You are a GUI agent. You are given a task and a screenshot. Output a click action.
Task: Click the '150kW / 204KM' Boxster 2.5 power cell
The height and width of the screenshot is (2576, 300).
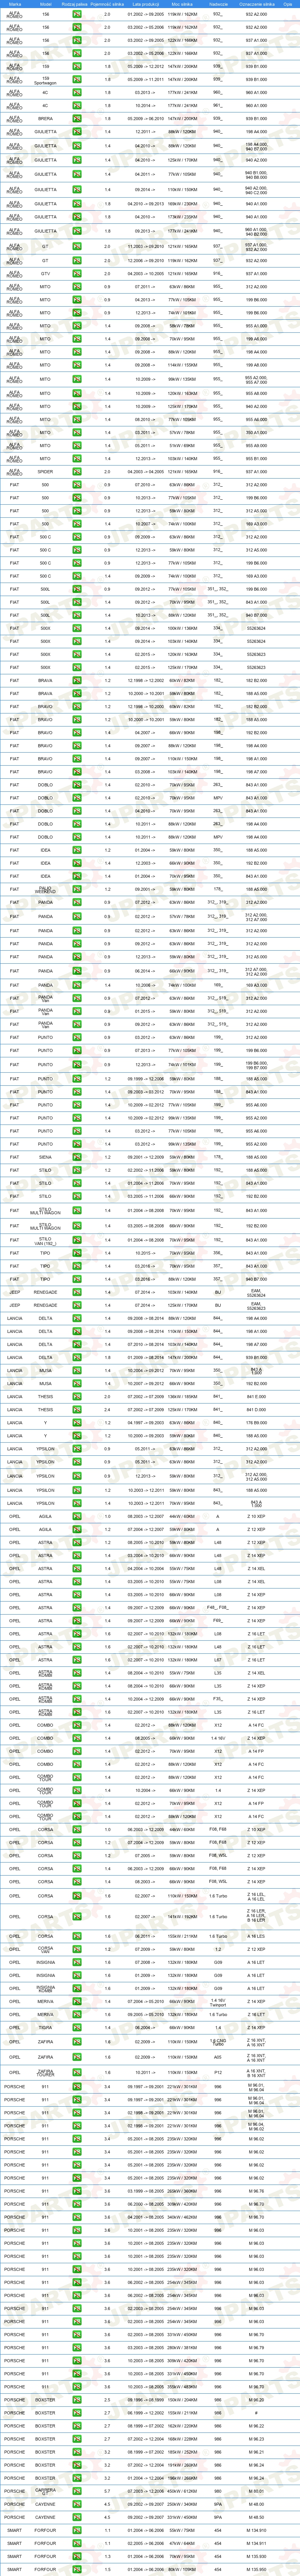(x=182, y=2399)
